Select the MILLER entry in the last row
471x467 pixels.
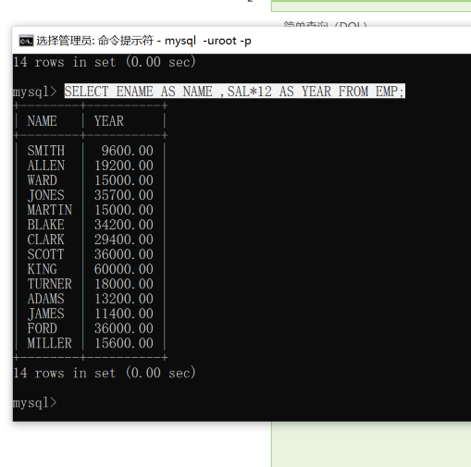49,343
